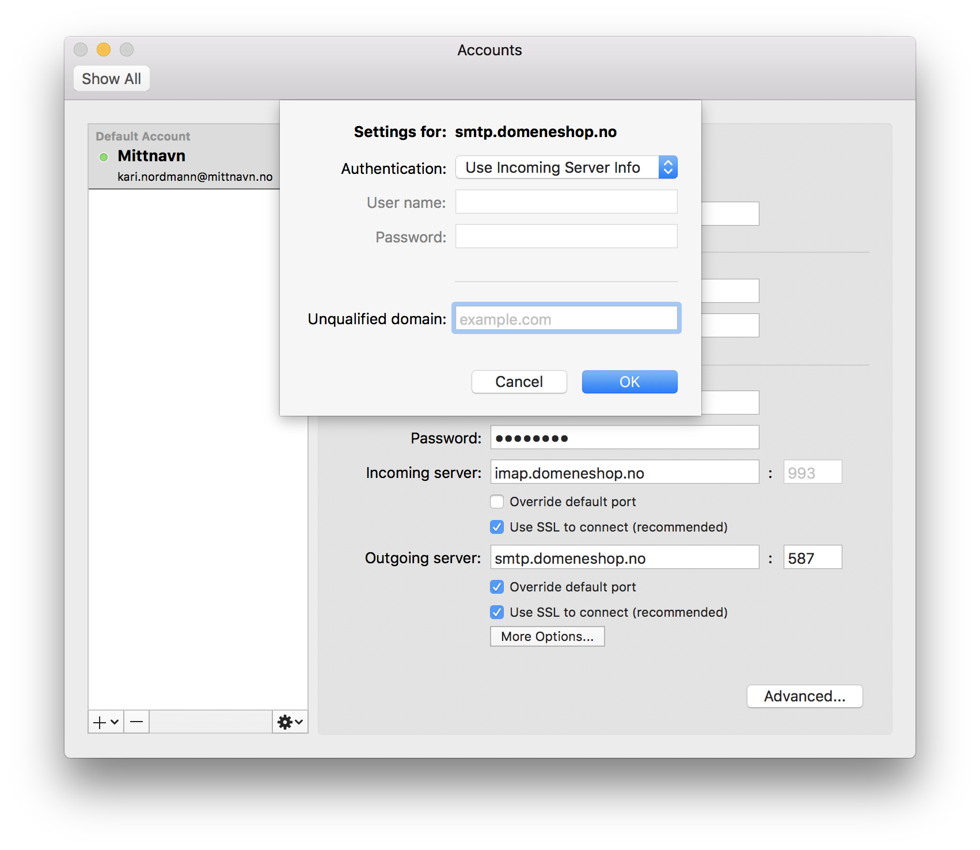Toggle incoming Use SSL to connect checkbox
The height and width of the screenshot is (850, 980).
tap(497, 527)
